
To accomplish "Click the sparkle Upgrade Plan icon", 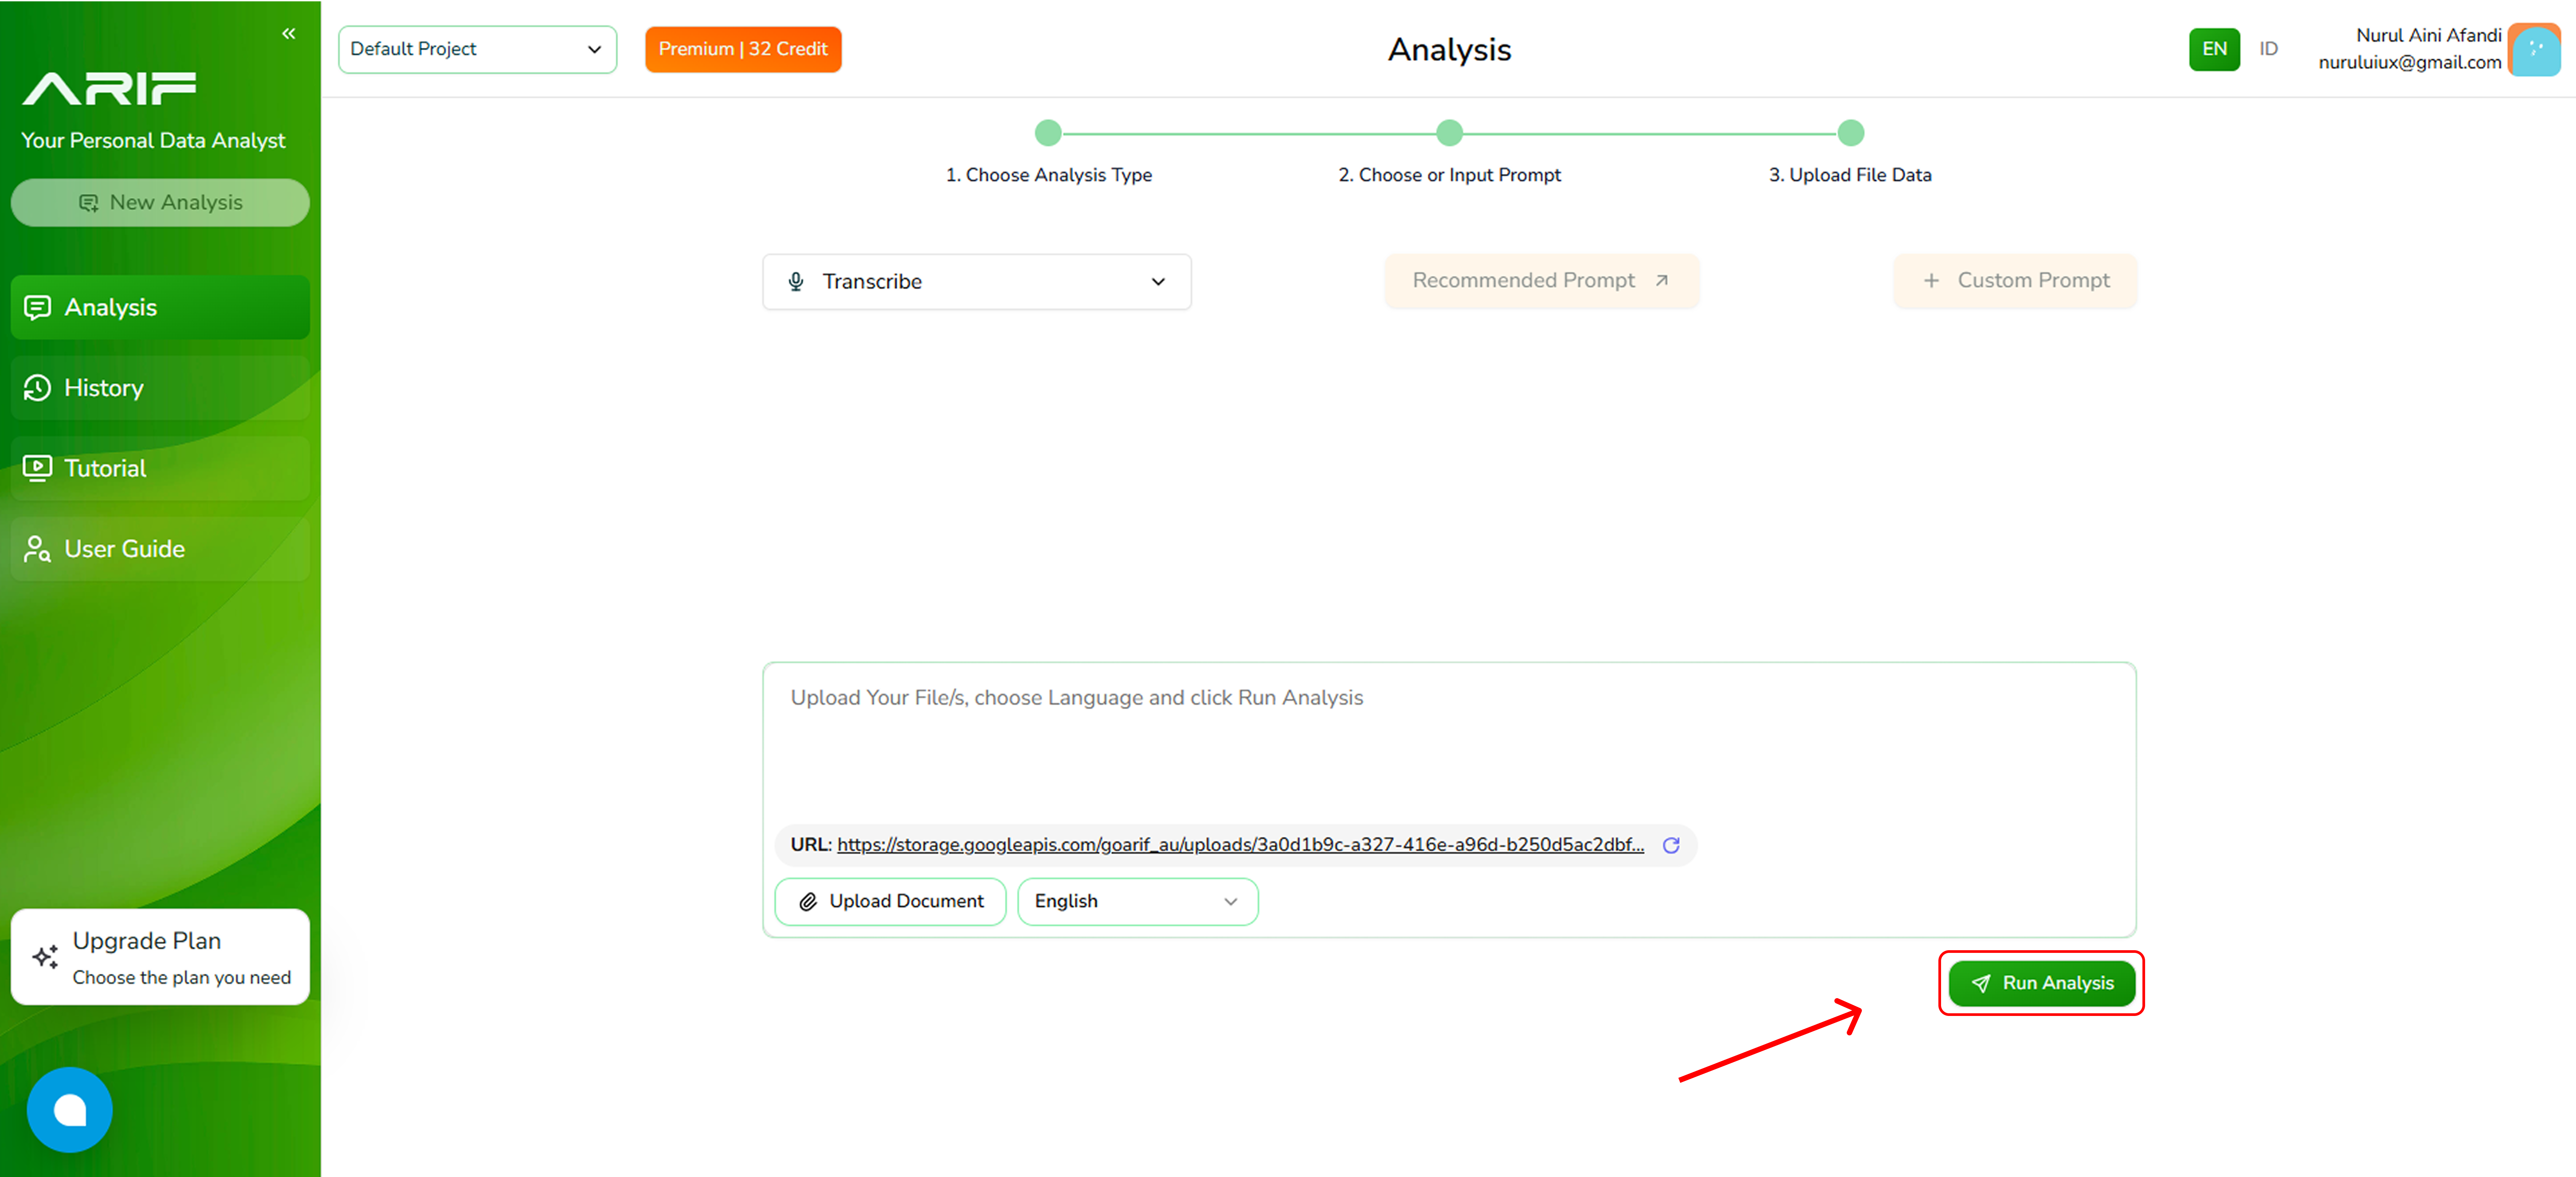I will pyautogui.click(x=45, y=957).
